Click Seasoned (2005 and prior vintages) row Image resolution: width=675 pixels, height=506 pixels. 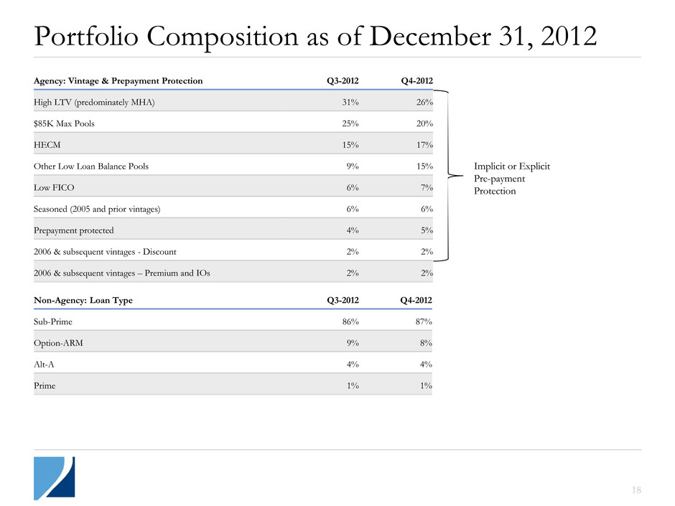click(x=97, y=209)
